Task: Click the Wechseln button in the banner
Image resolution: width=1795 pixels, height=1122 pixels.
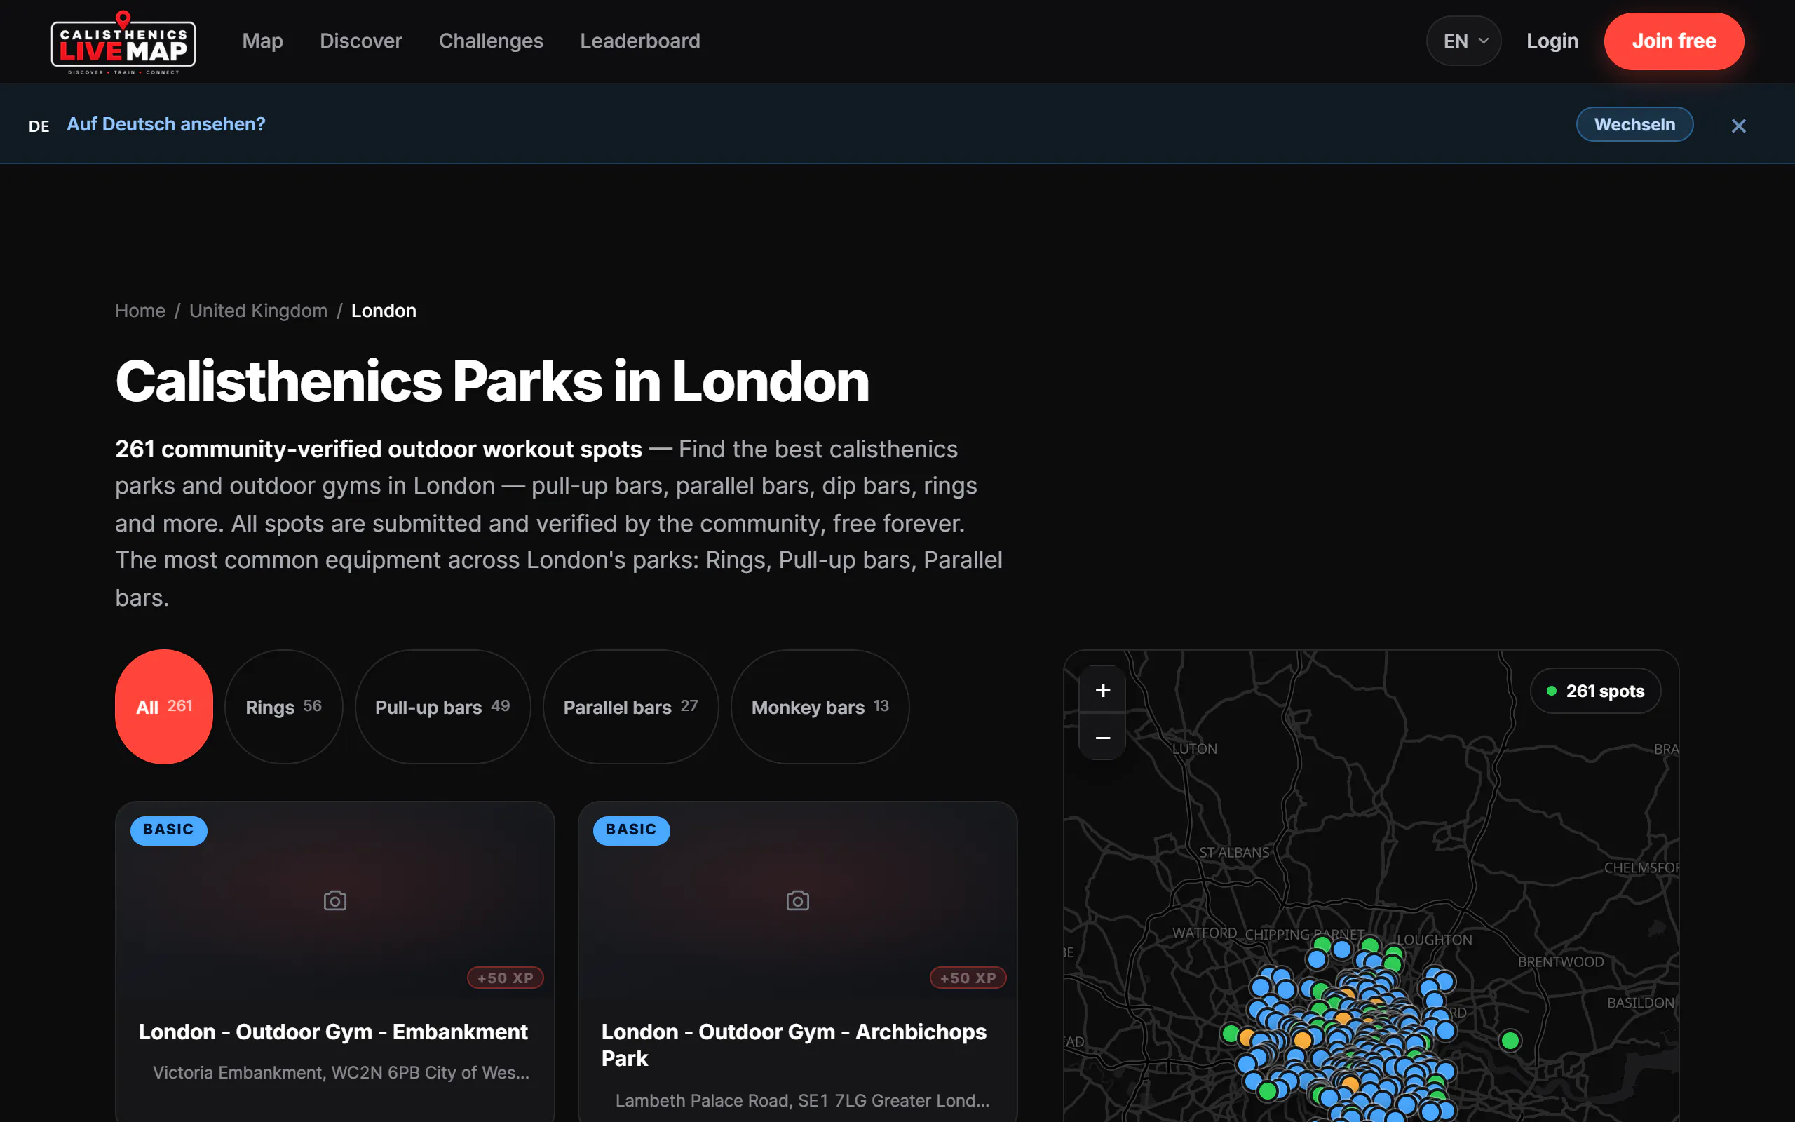Action: coord(1634,124)
